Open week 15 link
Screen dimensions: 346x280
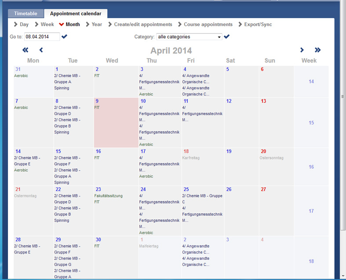click(x=311, y=123)
